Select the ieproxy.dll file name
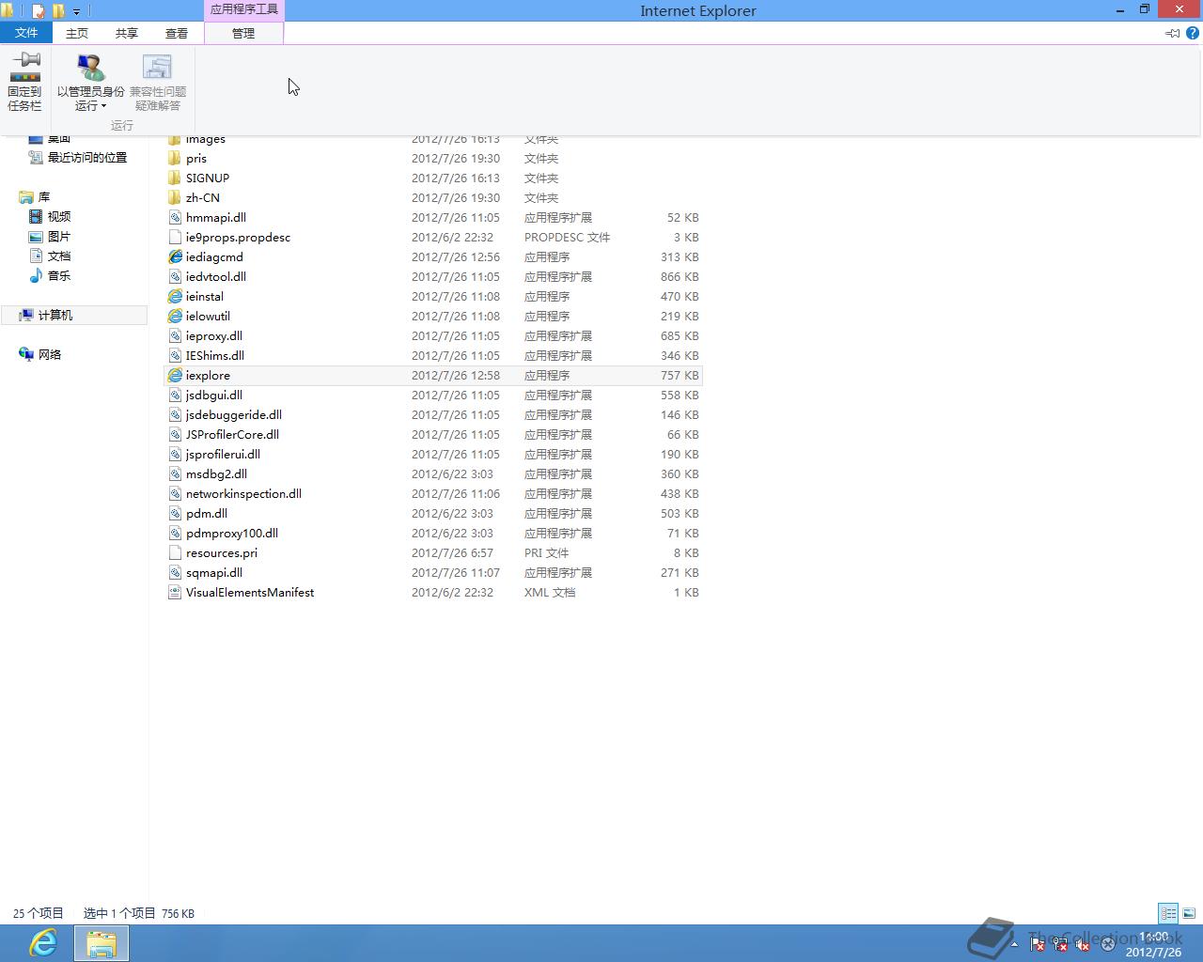The image size is (1203, 962). [214, 335]
